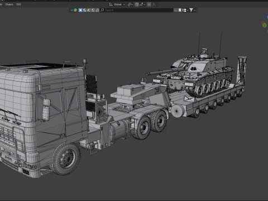This screenshot has width=268, height=201.
Task: Open the Global transform orientation dropdown
Action: pyautogui.click(x=117, y=4)
